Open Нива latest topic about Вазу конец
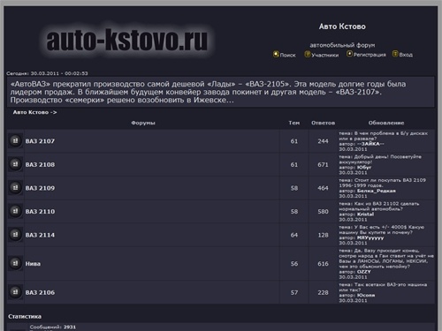This screenshot has width=442, height=331. coord(386,259)
